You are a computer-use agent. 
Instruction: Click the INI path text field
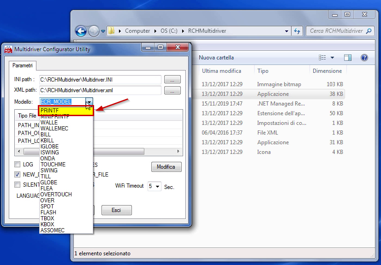100,80
